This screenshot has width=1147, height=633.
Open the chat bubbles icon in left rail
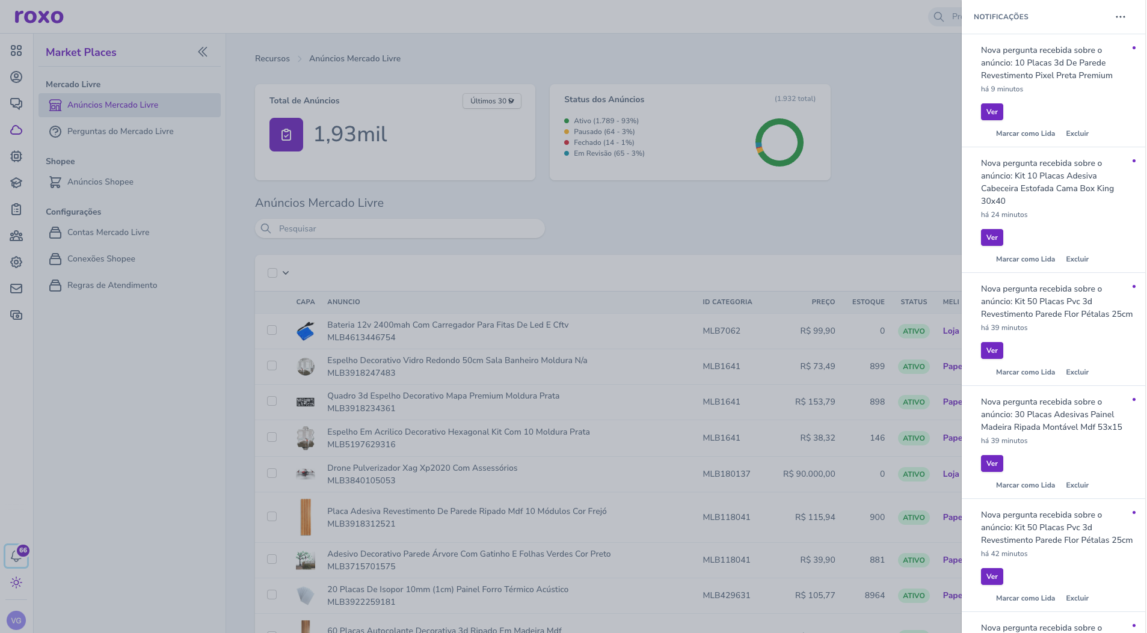point(16,103)
